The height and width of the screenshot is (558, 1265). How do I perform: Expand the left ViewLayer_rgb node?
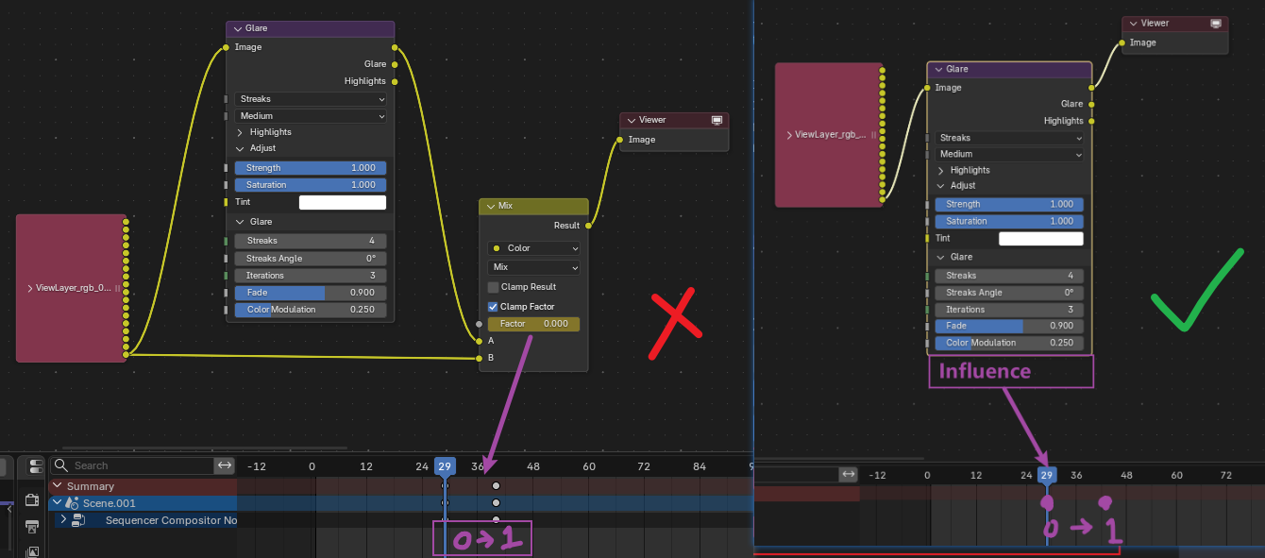coord(29,288)
